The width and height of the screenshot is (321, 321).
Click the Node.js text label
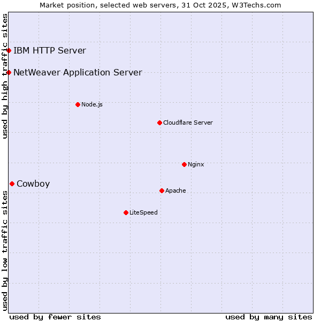pyautogui.click(x=92, y=104)
